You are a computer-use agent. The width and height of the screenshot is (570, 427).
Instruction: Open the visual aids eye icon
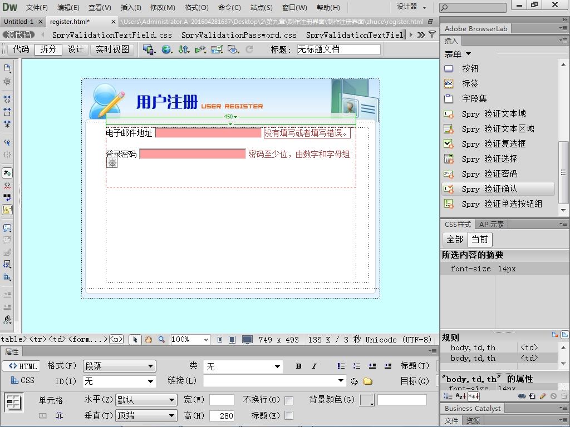[233, 49]
